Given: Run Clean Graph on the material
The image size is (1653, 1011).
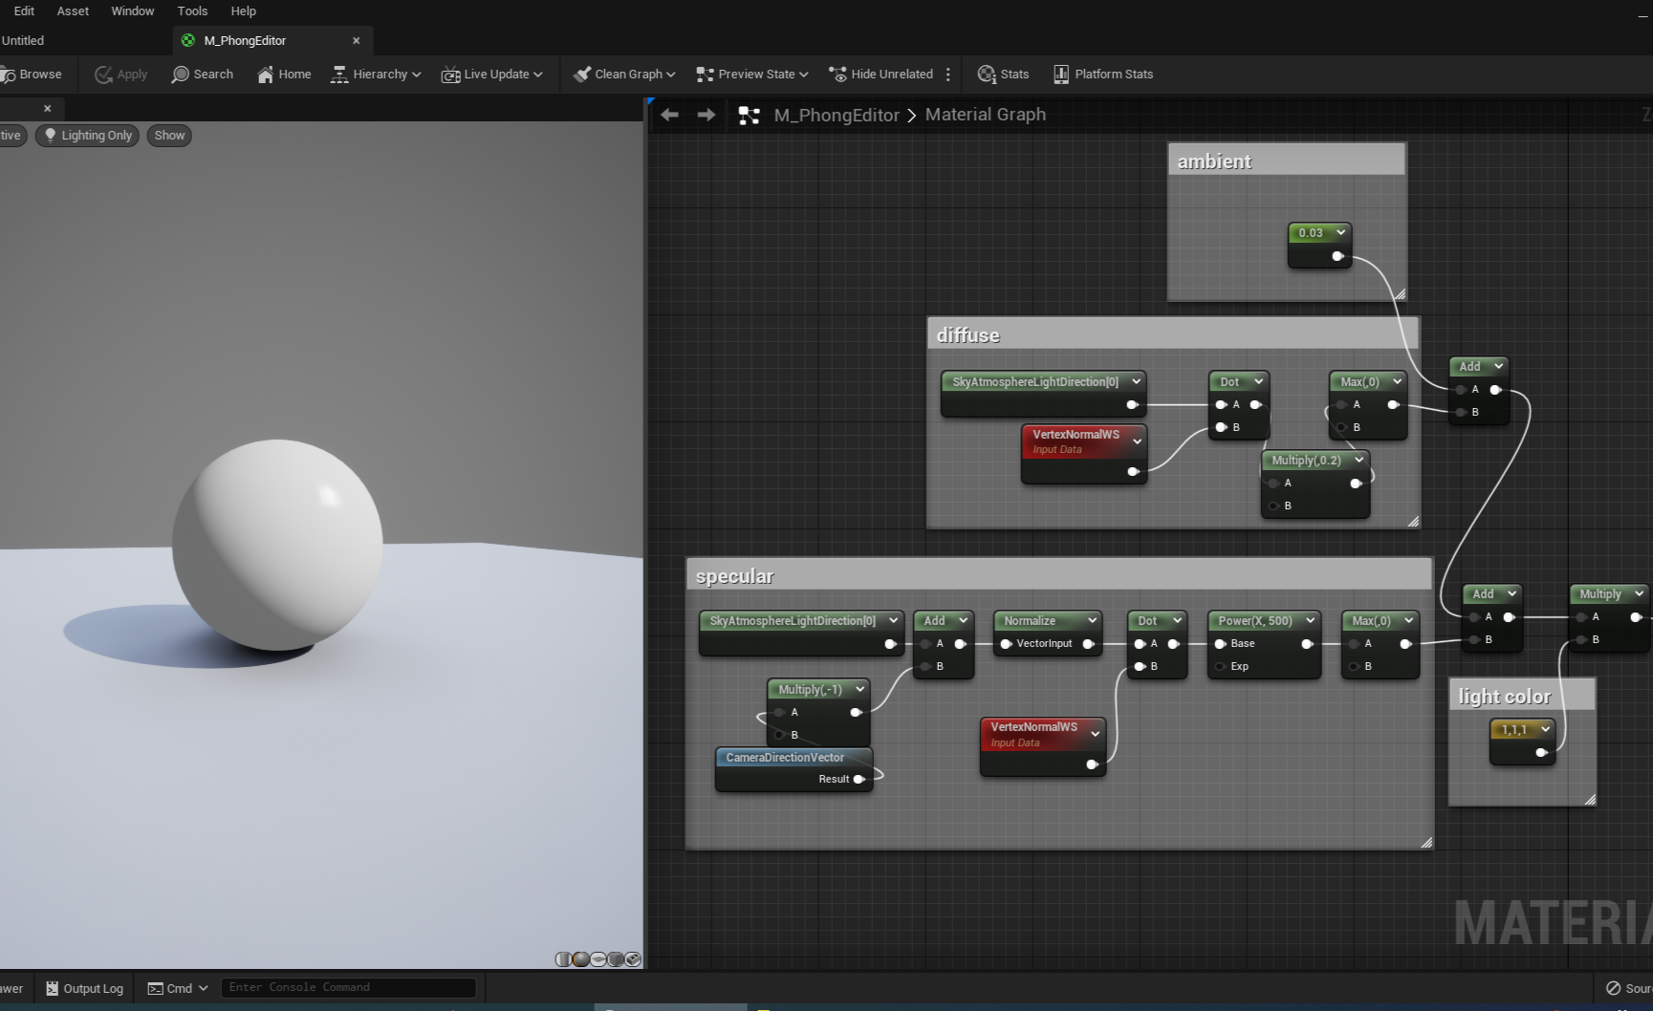Looking at the screenshot, I should [x=622, y=74].
